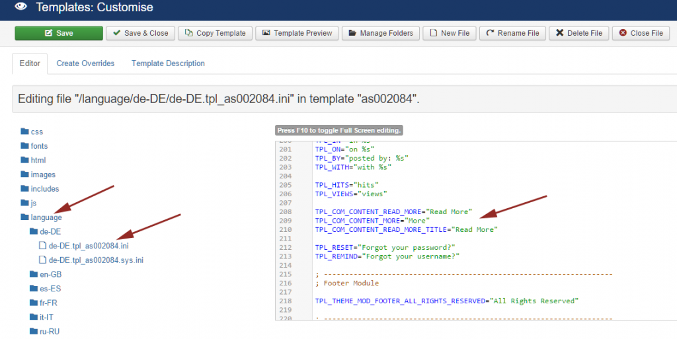Viewport: 677px width, 339px height.
Task: Expand the en-GB language folder
Action: coord(46,274)
